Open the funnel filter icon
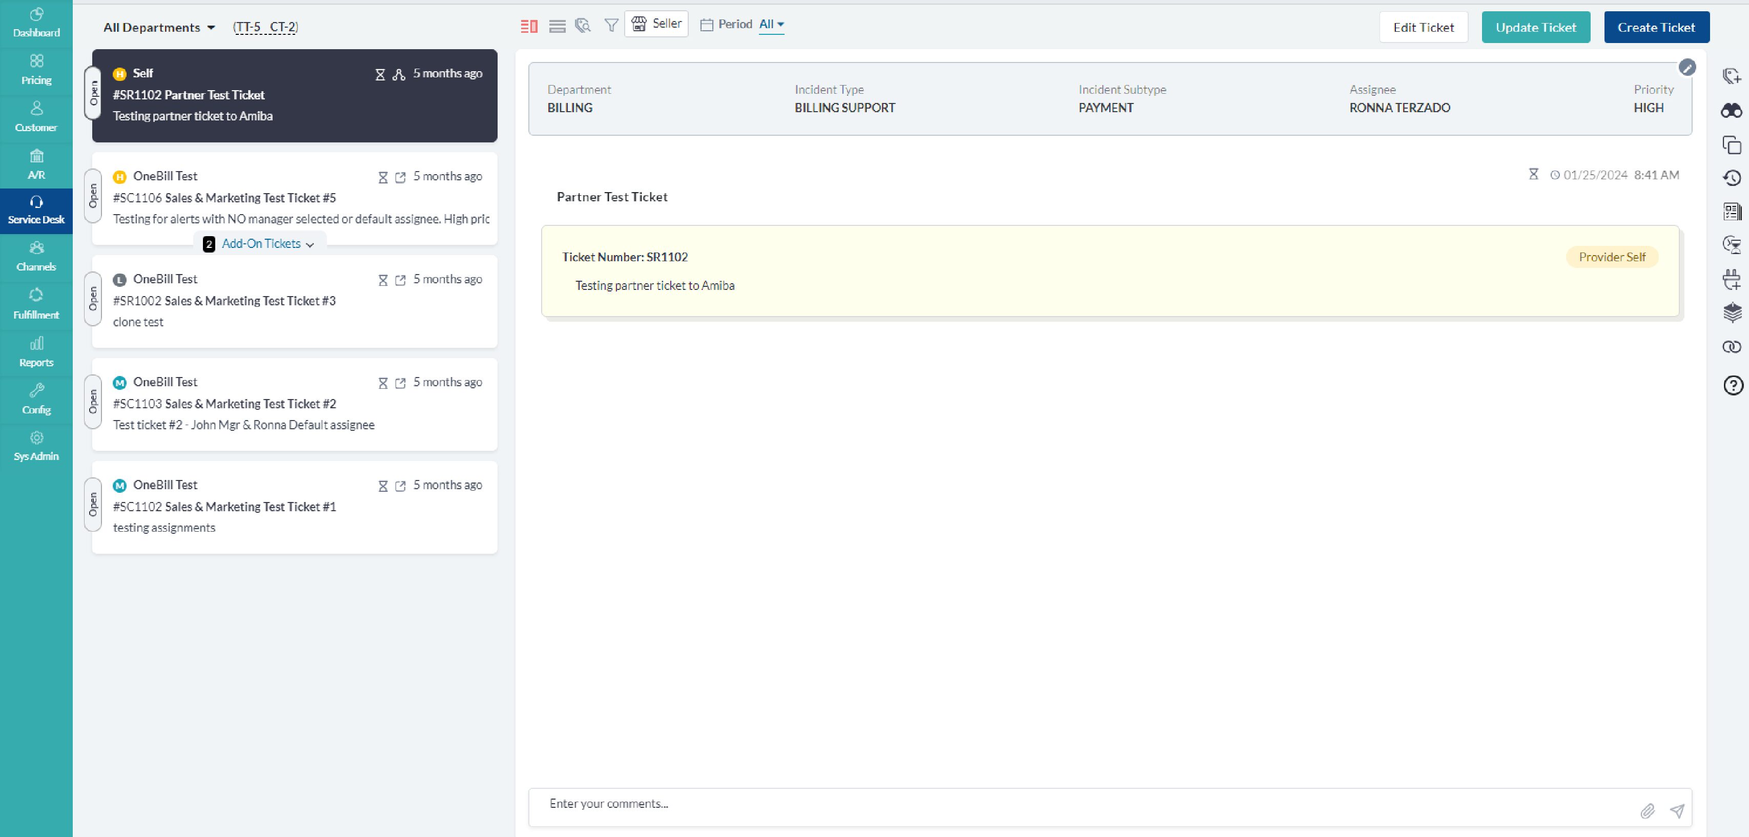This screenshot has height=837, width=1749. point(611,25)
